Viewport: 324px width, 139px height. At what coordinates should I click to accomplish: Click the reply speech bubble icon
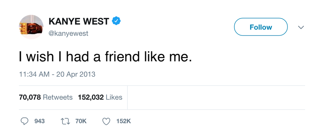pyautogui.click(x=25, y=121)
